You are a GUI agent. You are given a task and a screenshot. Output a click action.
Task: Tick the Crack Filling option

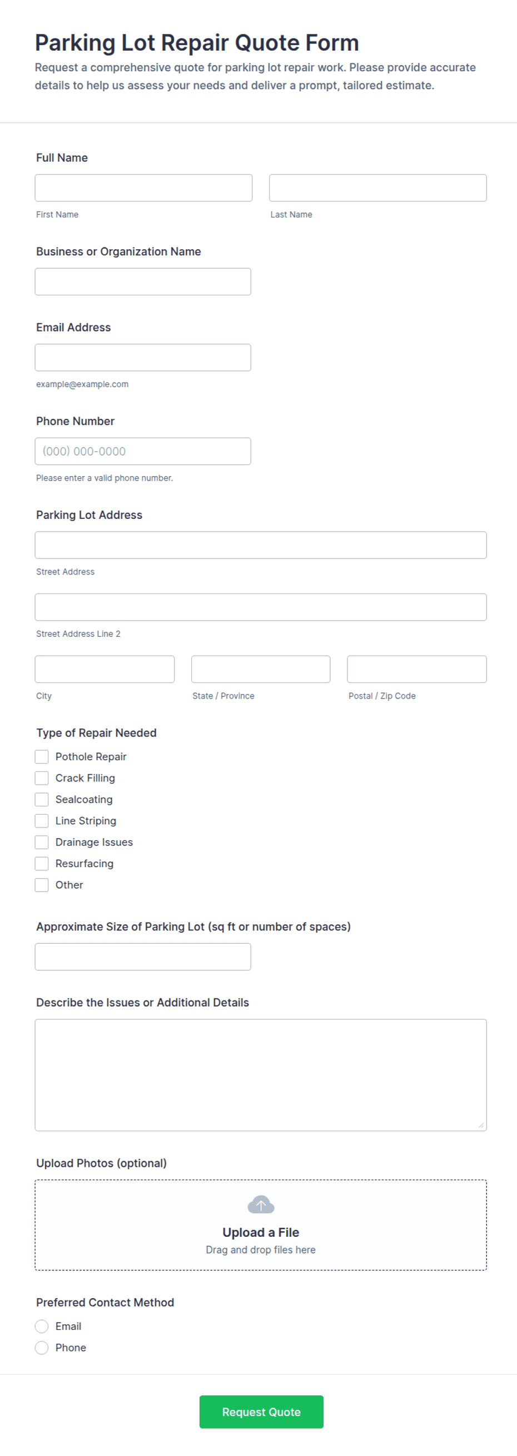(42, 777)
